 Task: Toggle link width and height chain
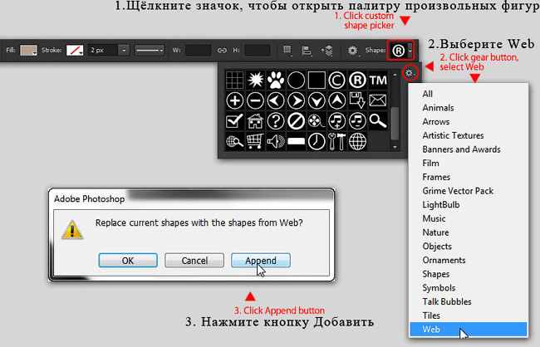222,51
